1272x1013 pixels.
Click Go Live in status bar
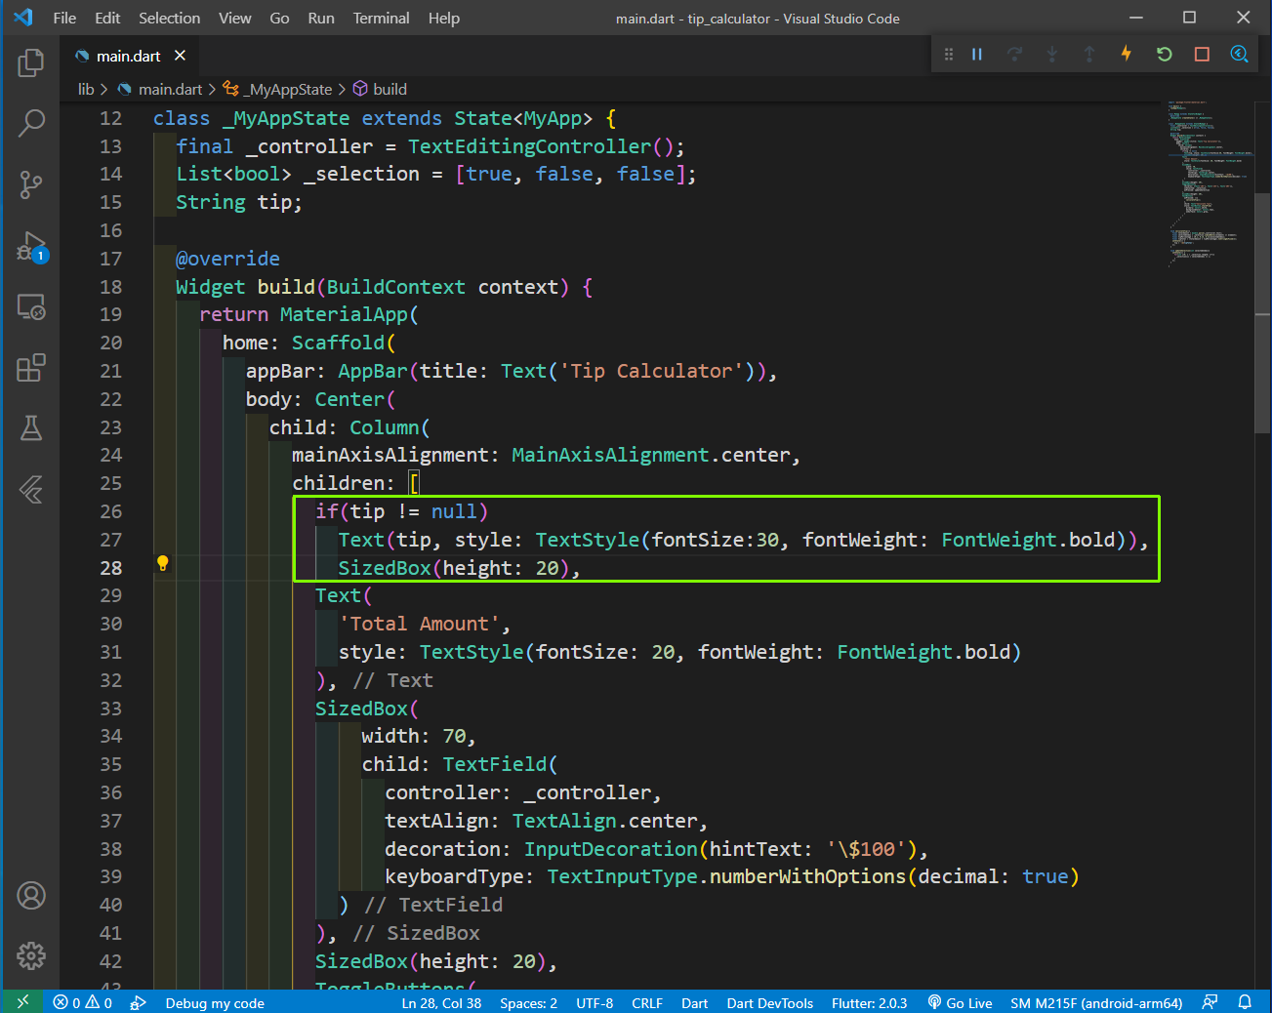pyautogui.click(x=960, y=1003)
